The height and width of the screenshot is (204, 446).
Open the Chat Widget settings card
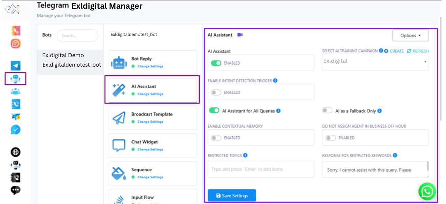[x=153, y=145]
